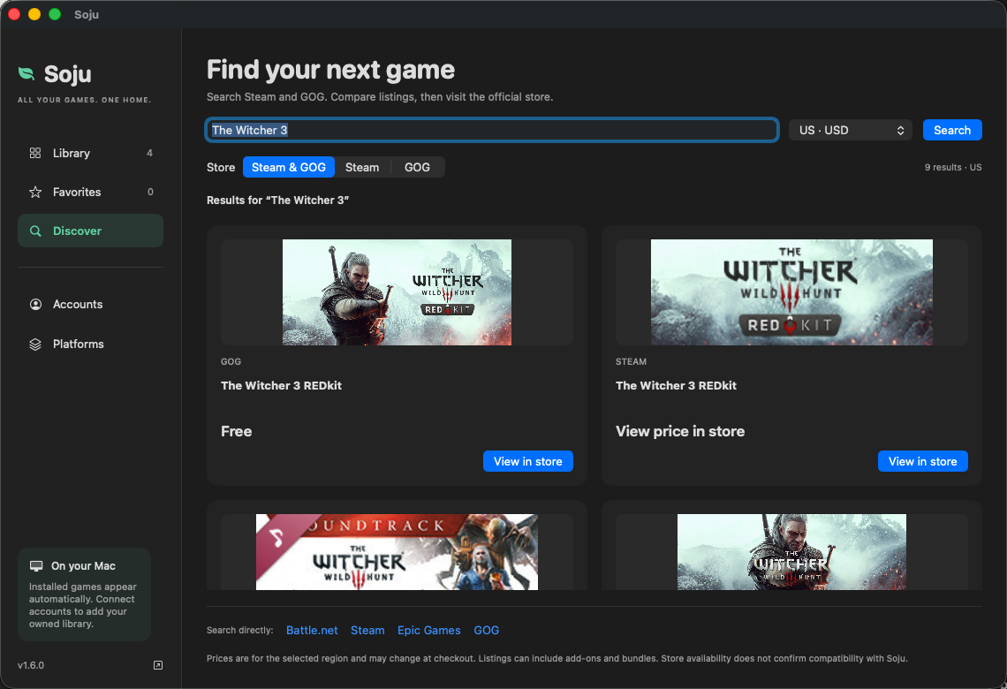Open the Platforms page

point(91,344)
